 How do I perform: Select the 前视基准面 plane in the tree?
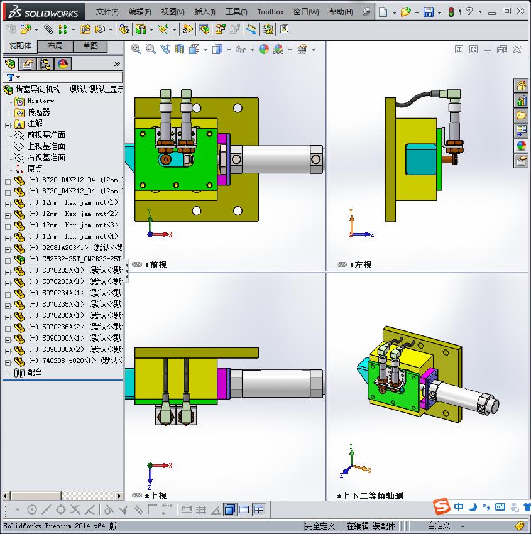[47, 135]
